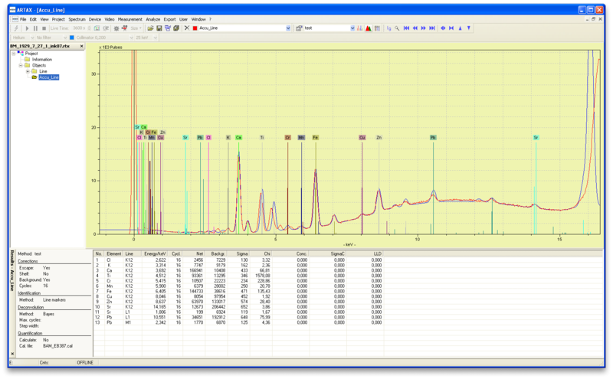Save project with the floppy disk icon
Screen dimensions: 613x379
(x=159, y=28)
